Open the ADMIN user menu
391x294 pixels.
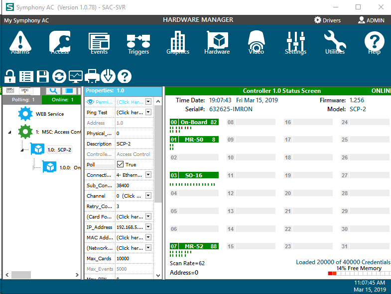pos(371,20)
